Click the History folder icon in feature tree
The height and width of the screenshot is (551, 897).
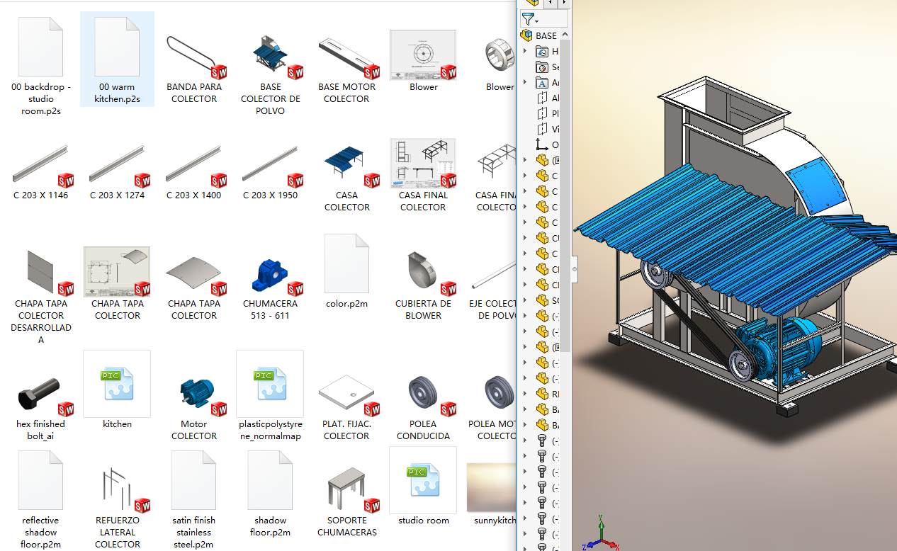coord(542,52)
